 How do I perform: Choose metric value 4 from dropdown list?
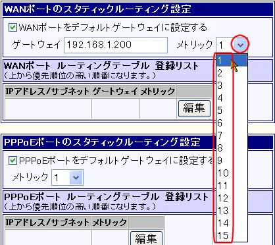(x=232, y=98)
